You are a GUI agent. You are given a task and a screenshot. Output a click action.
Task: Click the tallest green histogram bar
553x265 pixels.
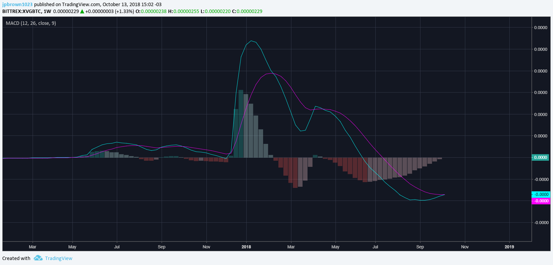click(241, 124)
